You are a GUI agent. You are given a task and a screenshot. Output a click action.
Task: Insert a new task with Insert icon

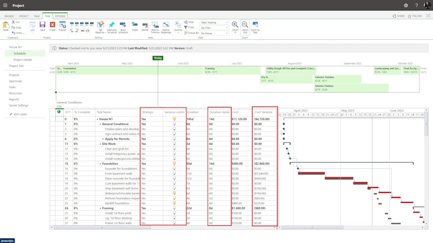[x=135, y=25]
